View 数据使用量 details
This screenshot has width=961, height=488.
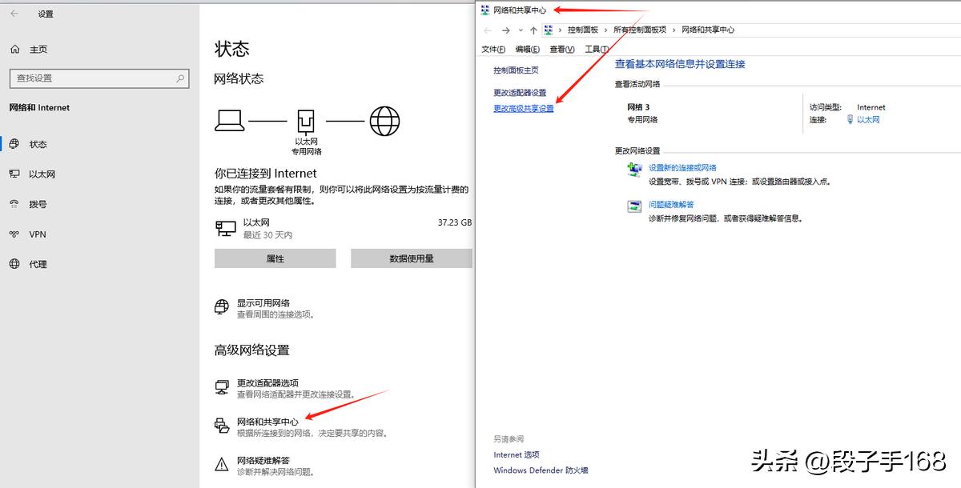(x=412, y=258)
